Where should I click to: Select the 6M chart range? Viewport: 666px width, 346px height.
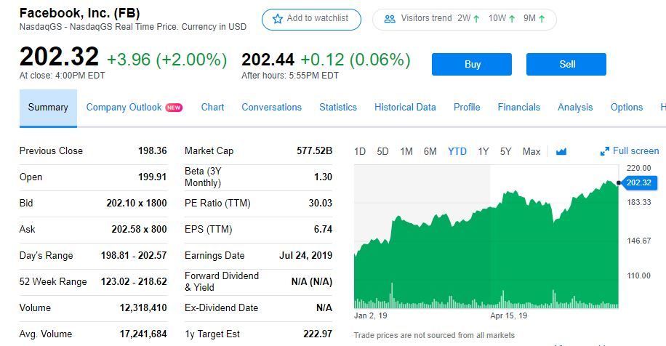tap(430, 152)
